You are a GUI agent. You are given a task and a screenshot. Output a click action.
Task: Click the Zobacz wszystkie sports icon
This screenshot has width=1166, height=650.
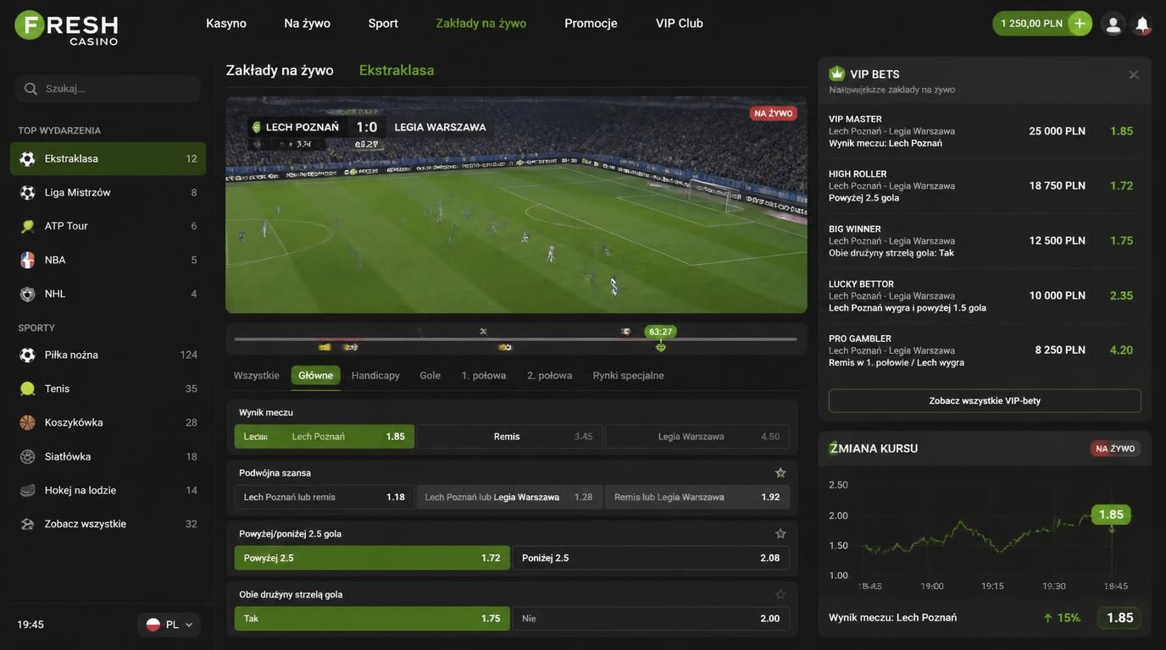click(27, 524)
